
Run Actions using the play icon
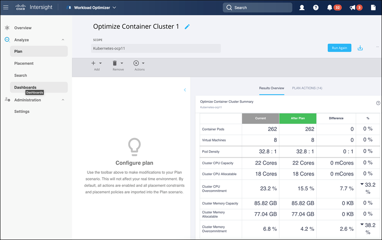pyautogui.click(x=137, y=63)
